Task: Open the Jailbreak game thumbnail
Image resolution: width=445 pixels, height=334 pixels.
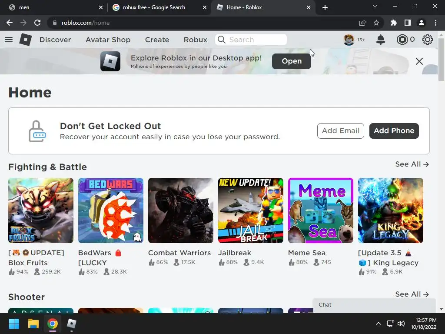Action: (251, 210)
